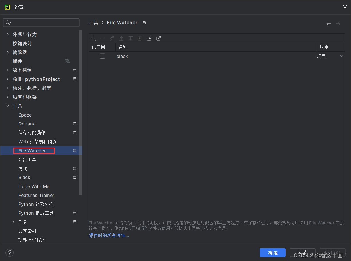351x261 pixels.
Task: Expand the 任务 subsection
Action: (x=13, y=222)
